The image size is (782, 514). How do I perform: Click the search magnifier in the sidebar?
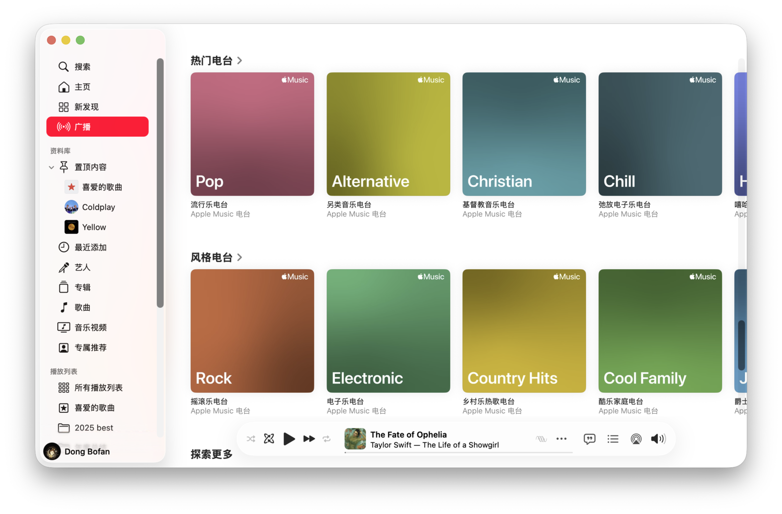pos(64,66)
